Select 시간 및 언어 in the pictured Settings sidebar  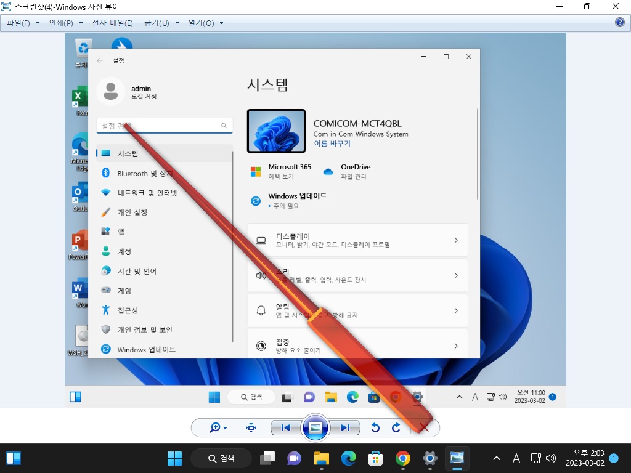(164, 271)
